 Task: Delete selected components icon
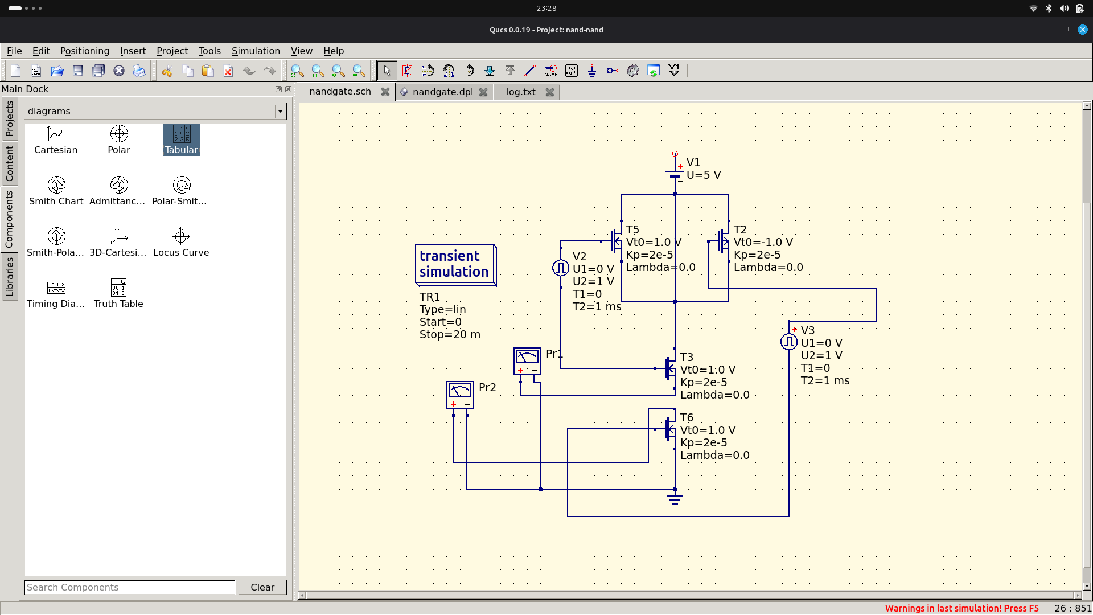228,71
